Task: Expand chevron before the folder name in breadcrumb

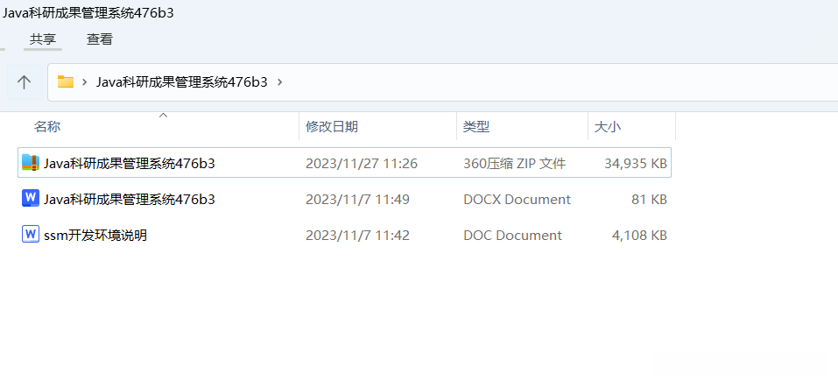Action: 84,82
